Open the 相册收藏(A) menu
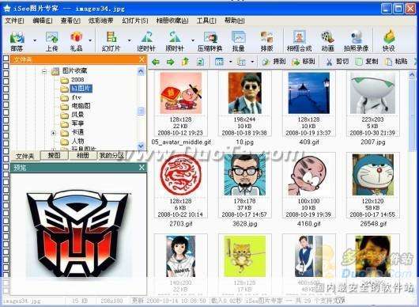 pos(172,21)
